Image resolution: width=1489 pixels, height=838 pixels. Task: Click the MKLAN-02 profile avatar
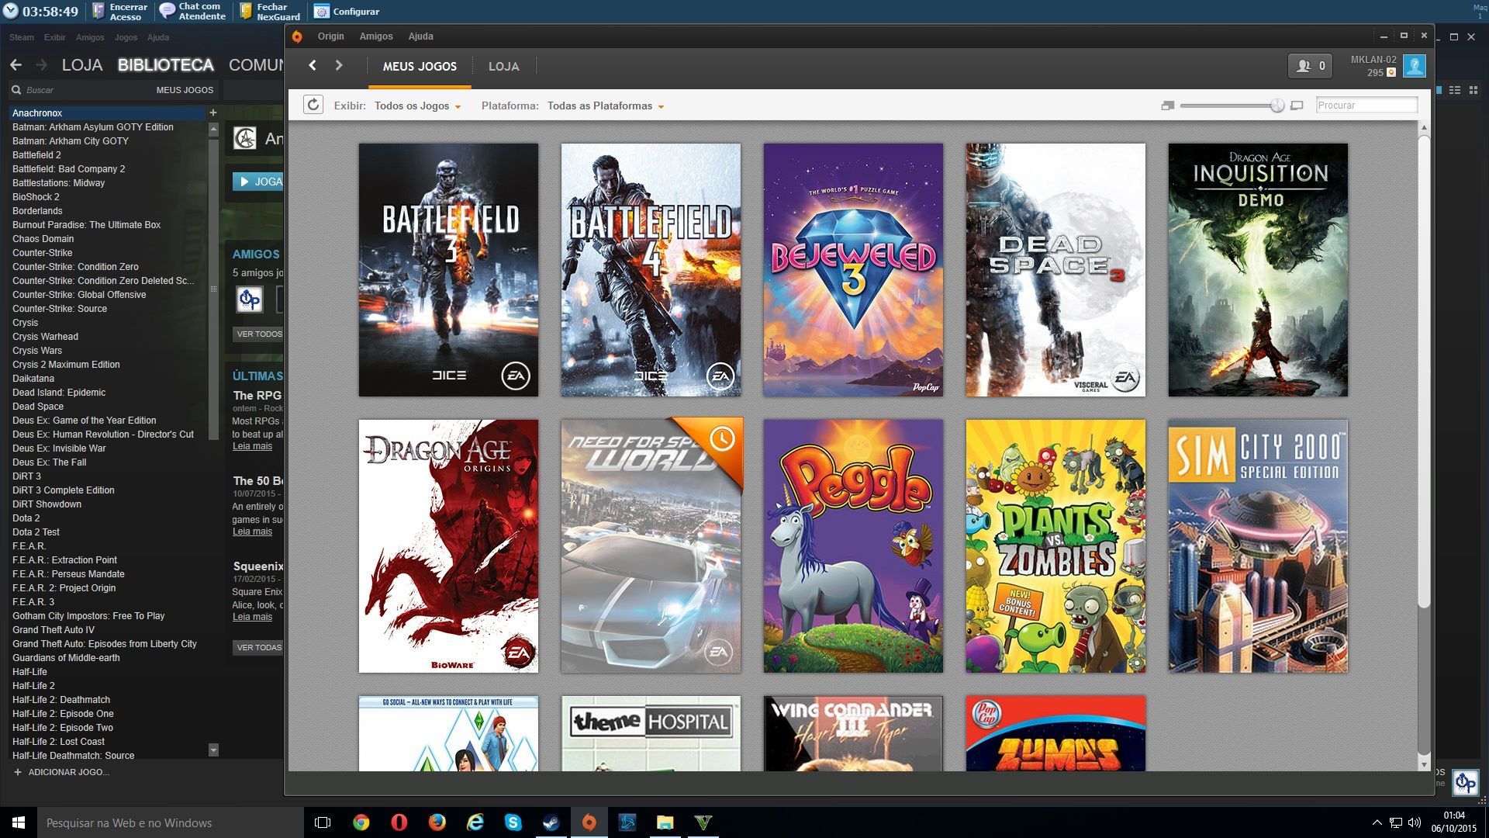1415,66
